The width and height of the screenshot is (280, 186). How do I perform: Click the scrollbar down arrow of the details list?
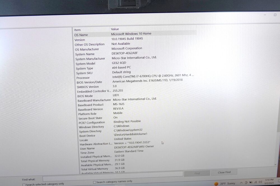pyautogui.click(x=276, y=165)
